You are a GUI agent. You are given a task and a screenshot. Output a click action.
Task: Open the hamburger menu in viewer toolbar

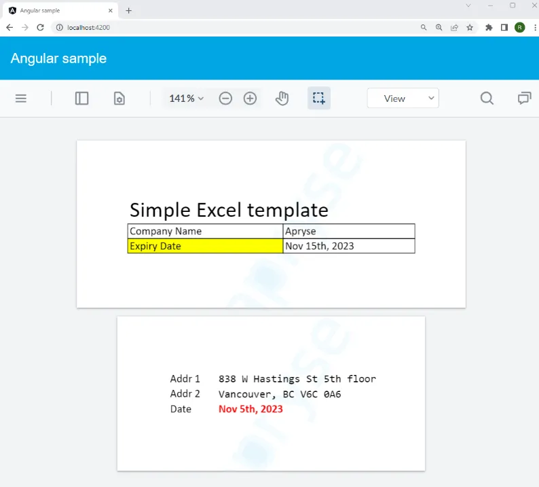click(21, 98)
